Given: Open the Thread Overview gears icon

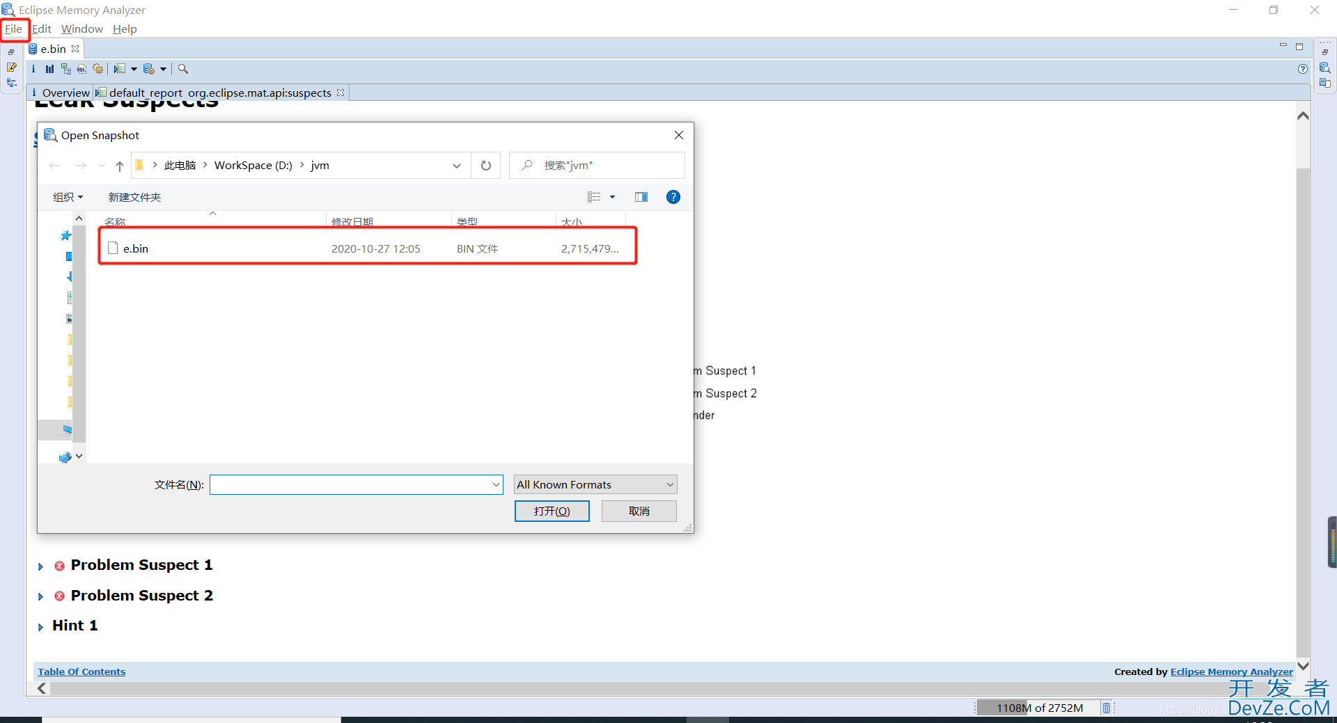Looking at the screenshot, I should (x=98, y=69).
